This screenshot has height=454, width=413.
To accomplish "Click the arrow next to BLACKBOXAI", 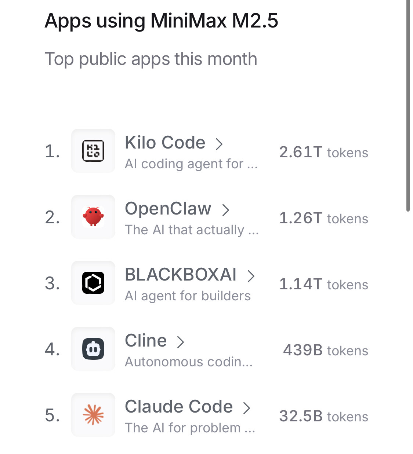I will 251,276.
